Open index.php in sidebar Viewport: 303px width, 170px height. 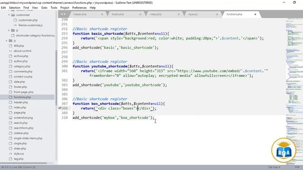pos(20,107)
